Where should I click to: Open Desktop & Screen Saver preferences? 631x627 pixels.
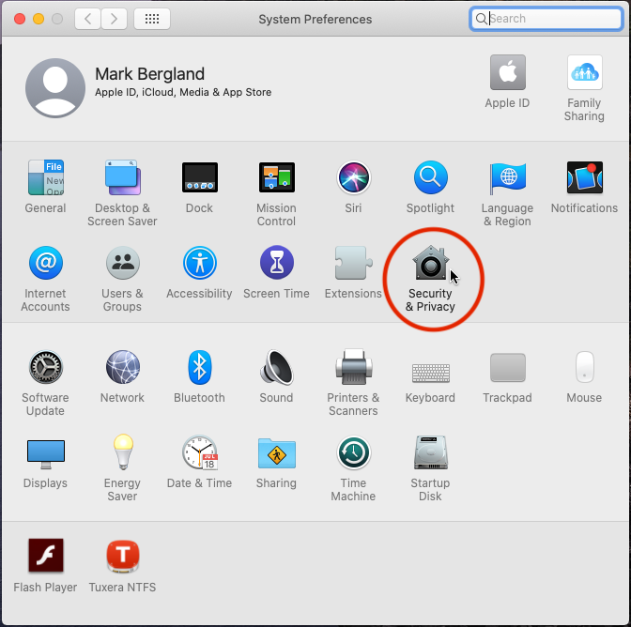123,177
